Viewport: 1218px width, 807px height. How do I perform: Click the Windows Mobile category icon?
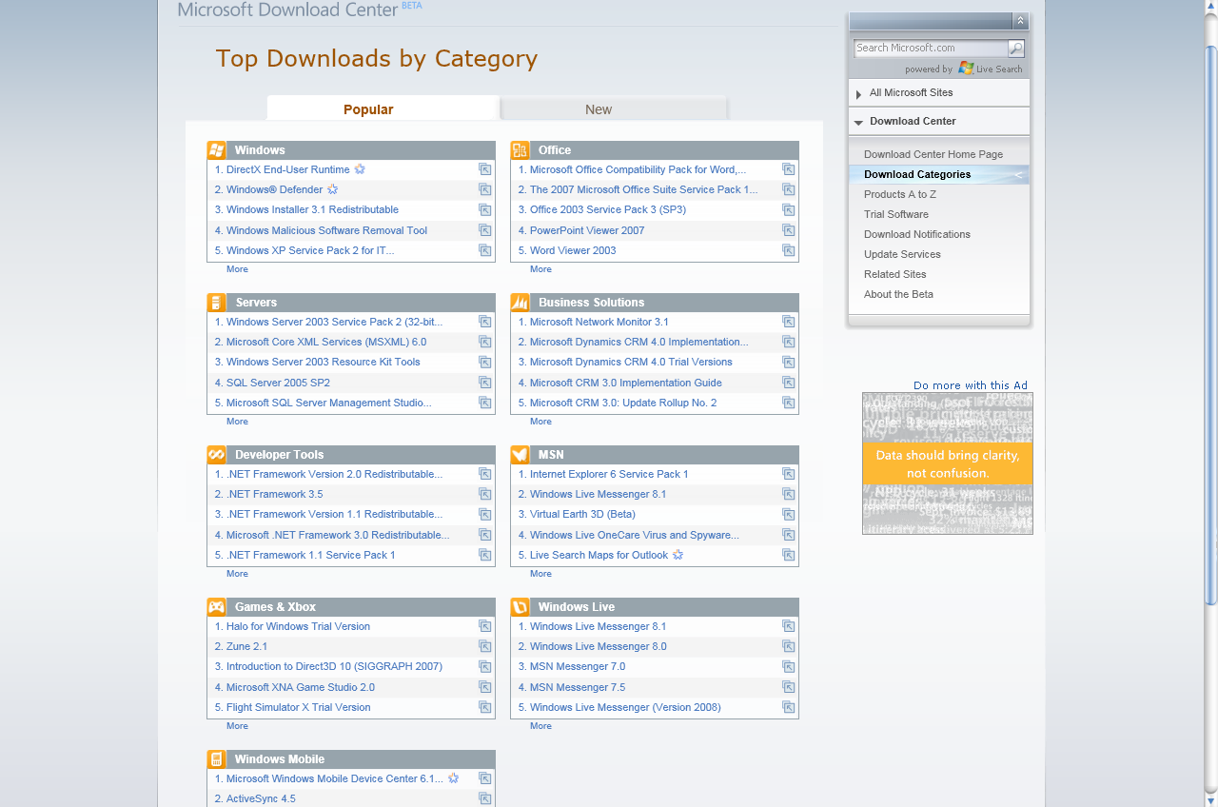point(216,759)
